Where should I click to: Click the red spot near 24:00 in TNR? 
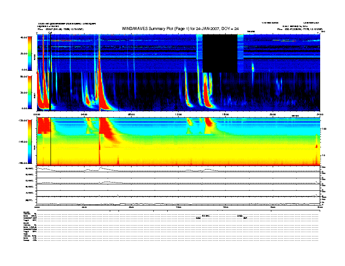pyautogui.click(x=317, y=146)
